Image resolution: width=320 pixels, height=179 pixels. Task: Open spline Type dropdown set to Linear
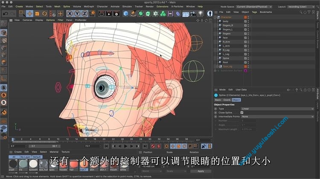click(x=277, y=109)
